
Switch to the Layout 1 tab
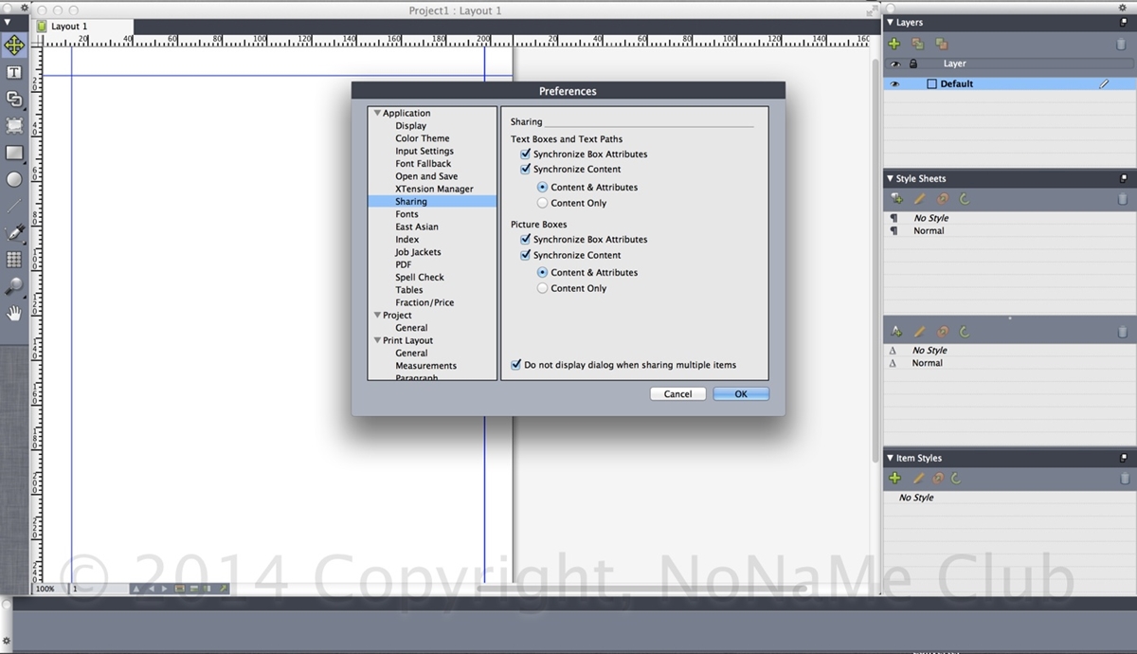68,27
